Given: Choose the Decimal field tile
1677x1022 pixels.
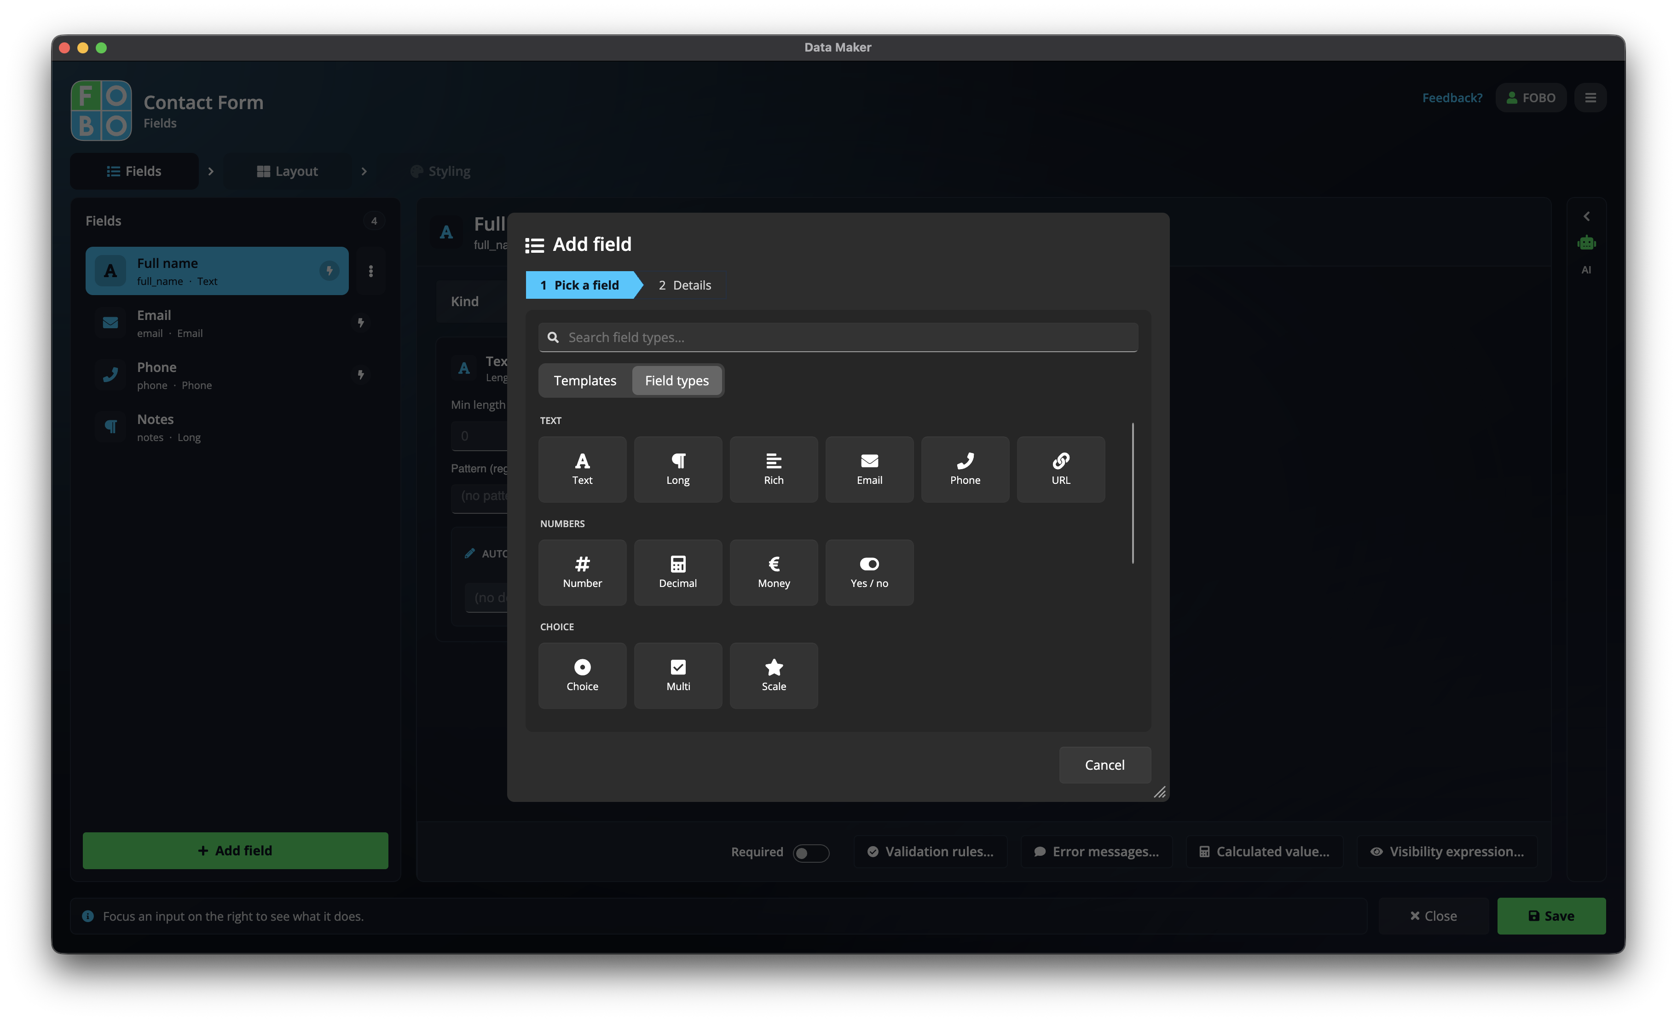Looking at the screenshot, I should [678, 573].
